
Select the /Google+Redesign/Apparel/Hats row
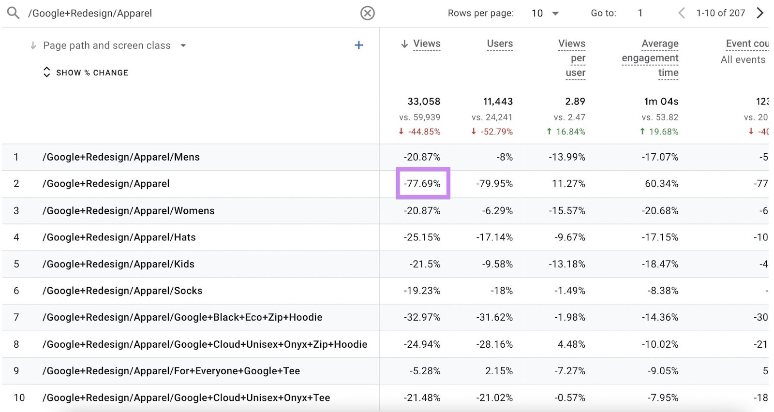pos(119,237)
